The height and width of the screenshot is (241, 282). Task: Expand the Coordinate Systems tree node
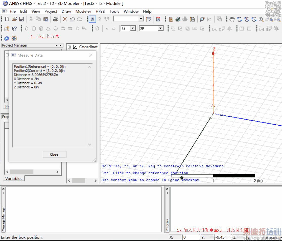pyautogui.click(x=69, y=47)
